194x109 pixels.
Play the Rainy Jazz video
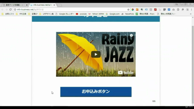tap(96, 54)
